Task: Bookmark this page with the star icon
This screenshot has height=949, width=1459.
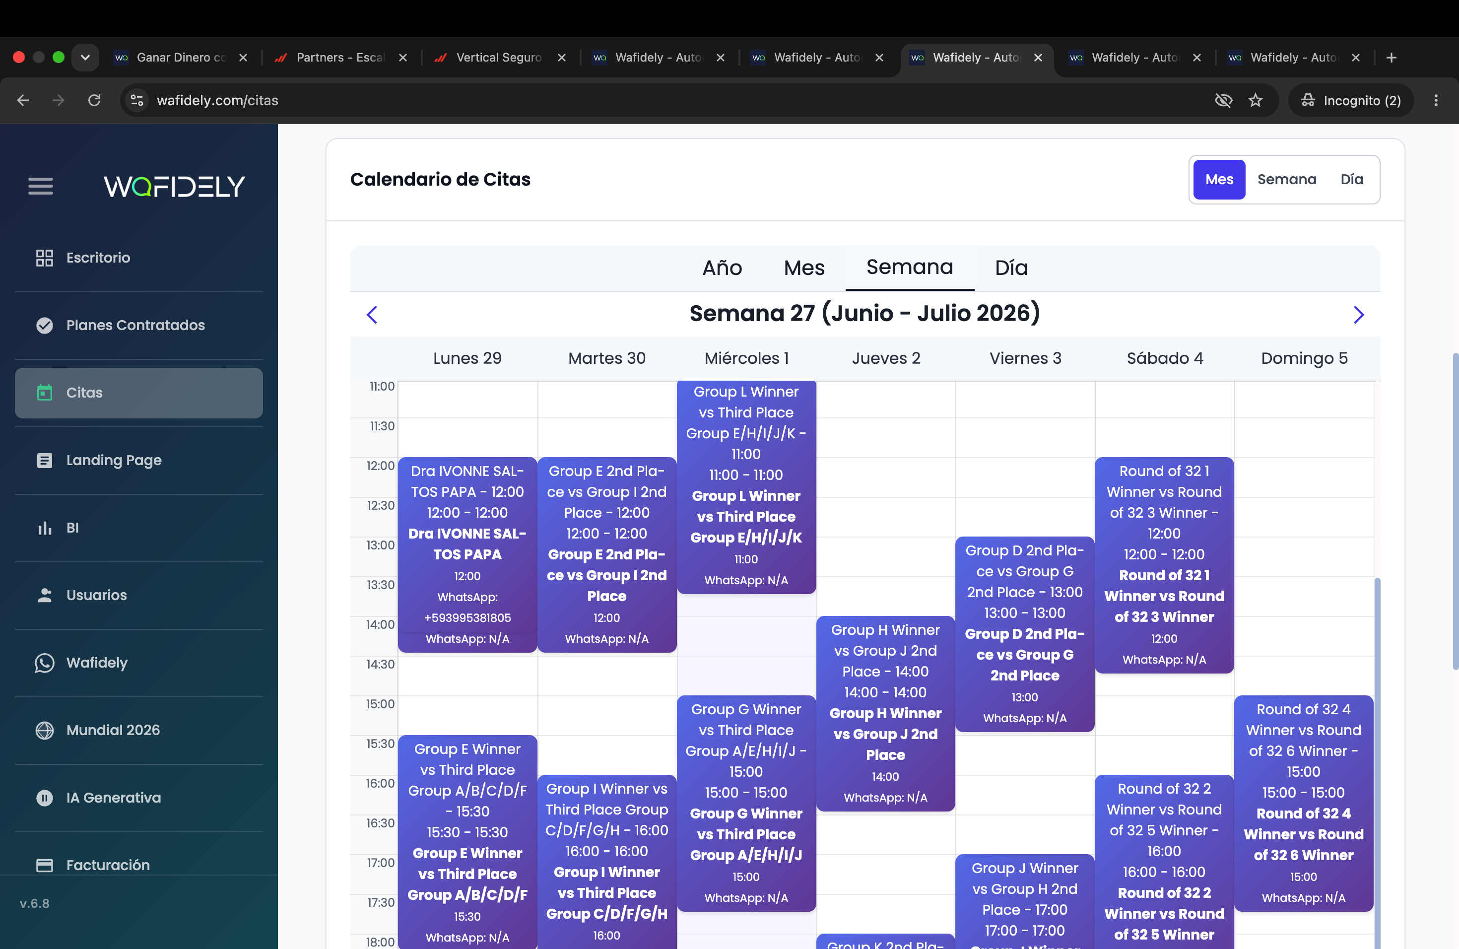Action: [1256, 100]
